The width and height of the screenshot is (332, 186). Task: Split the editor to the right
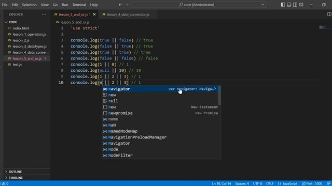tap(329, 14)
